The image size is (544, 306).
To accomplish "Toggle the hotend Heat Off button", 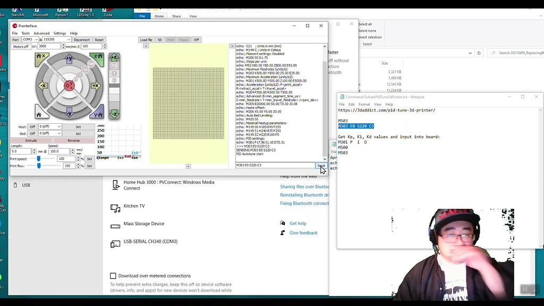I will (32, 127).
